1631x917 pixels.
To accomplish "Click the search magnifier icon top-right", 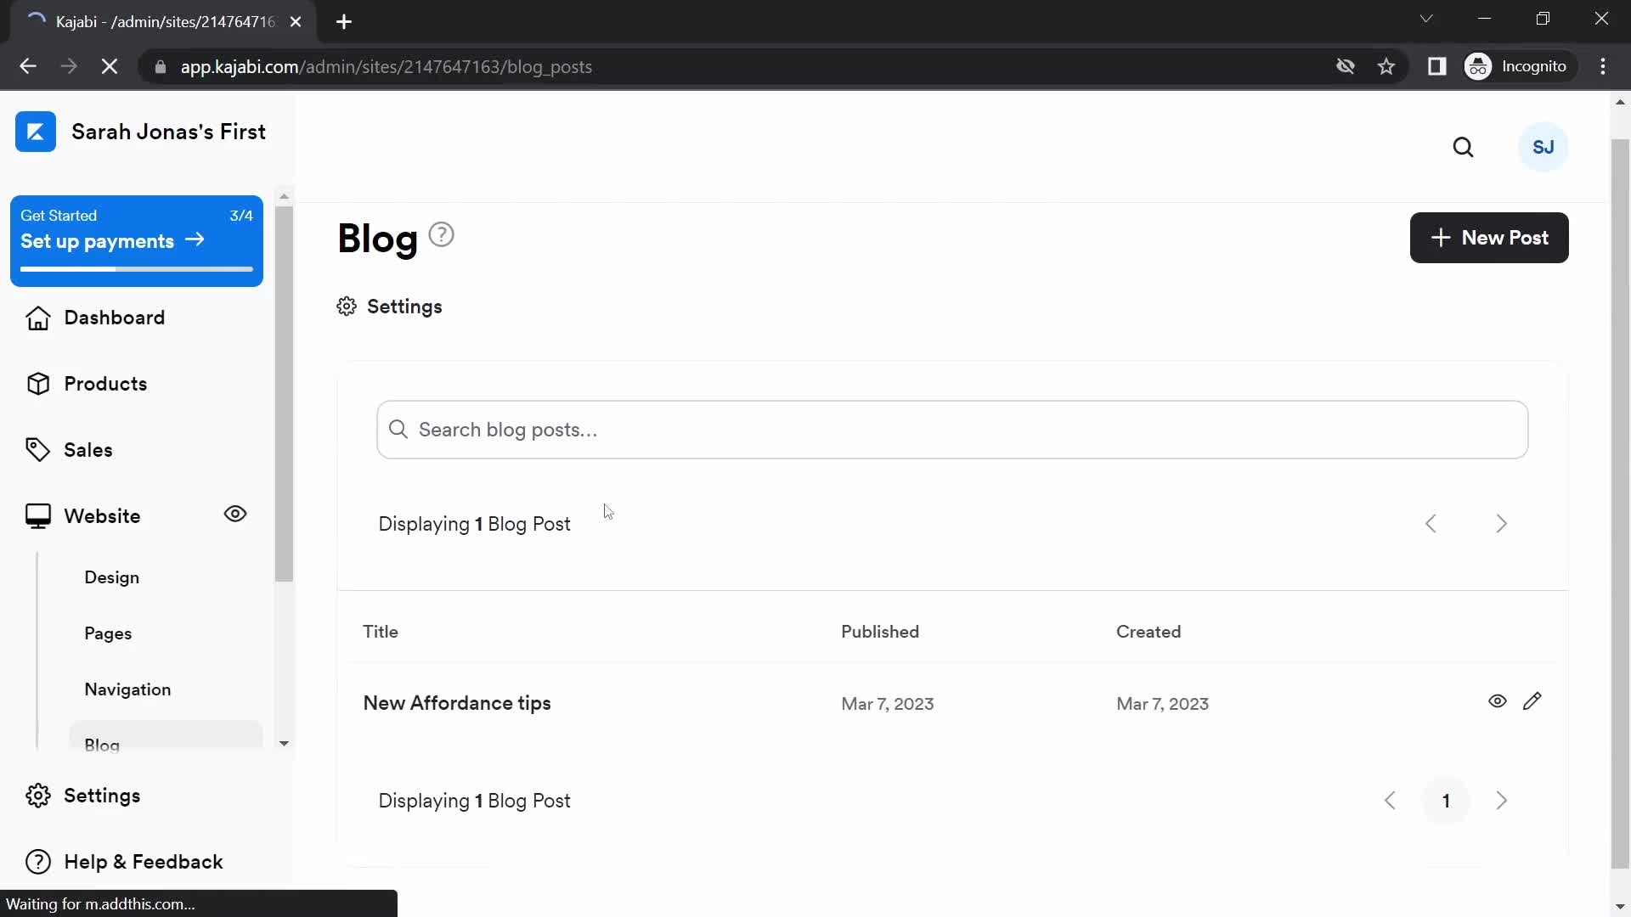I will click(x=1465, y=147).
